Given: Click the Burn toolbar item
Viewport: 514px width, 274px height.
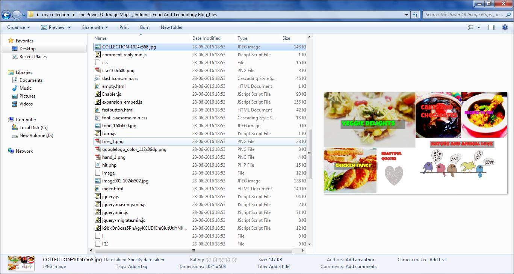Looking at the screenshot, I should coord(145,27).
